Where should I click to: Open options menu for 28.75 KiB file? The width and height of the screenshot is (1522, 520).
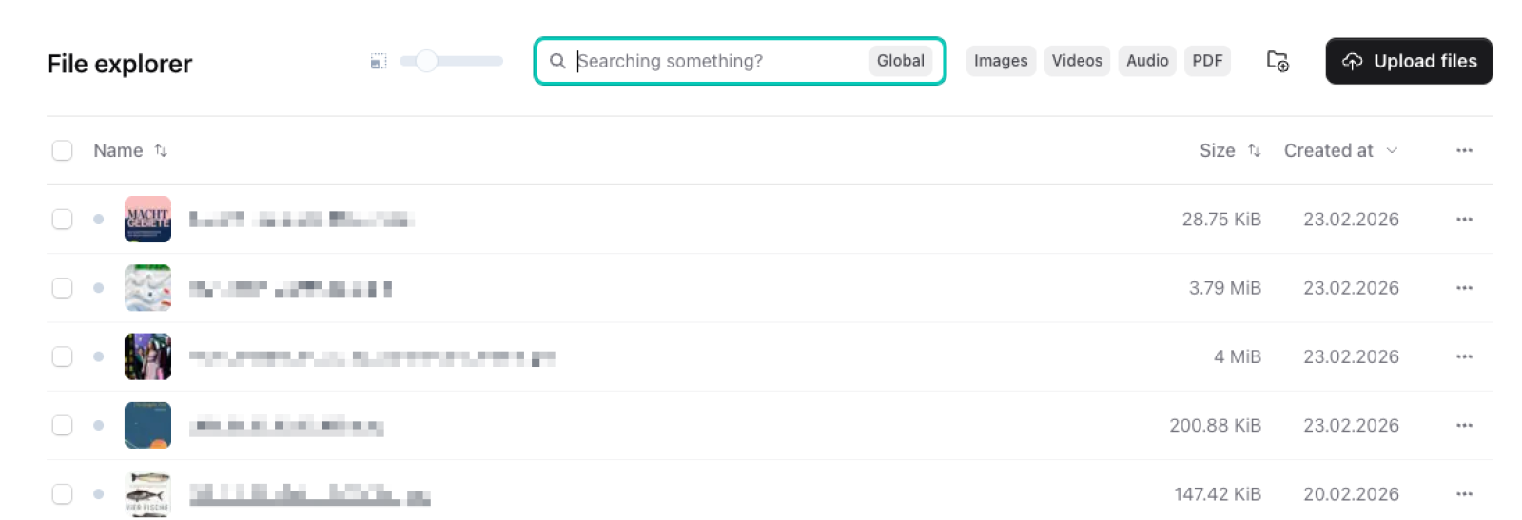click(x=1464, y=220)
